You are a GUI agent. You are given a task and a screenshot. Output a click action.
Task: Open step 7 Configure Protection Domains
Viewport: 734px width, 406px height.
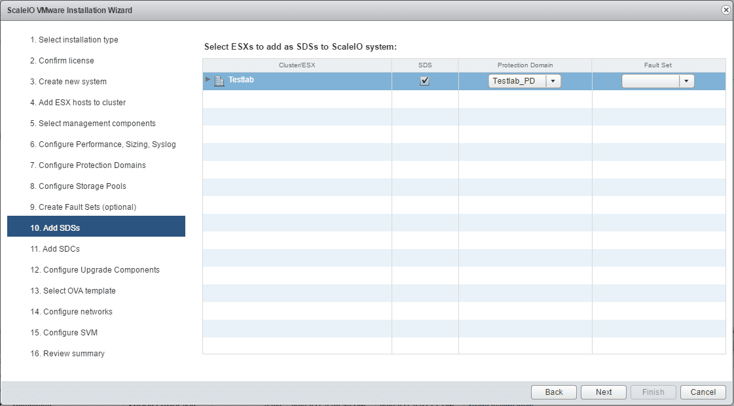[x=88, y=165]
